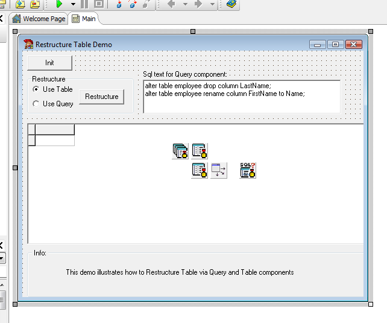This screenshot has height=323, width=387.
Task: Click the Pause button in toolbar
Action: [84, 4]
